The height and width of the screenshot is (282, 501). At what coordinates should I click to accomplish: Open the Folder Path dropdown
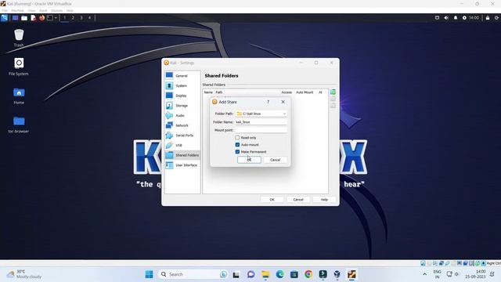(x=261, y=114)
